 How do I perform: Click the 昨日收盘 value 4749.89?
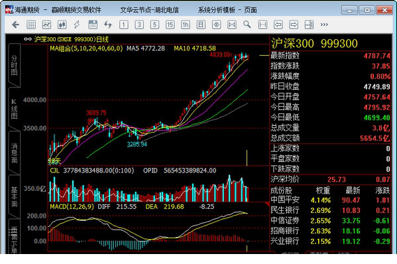click(376, 87)
